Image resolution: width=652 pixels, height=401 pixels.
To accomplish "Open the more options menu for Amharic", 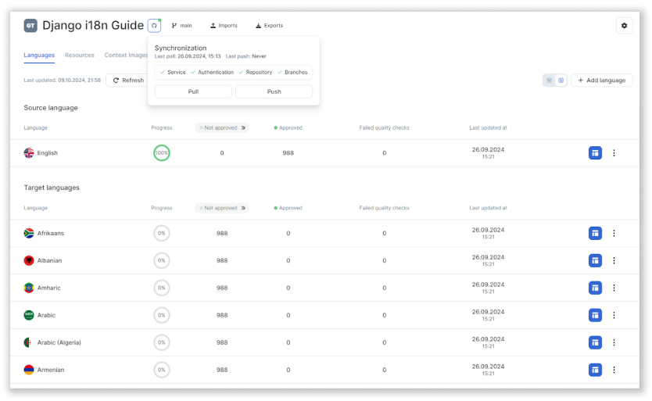I will tap(614, 288).
